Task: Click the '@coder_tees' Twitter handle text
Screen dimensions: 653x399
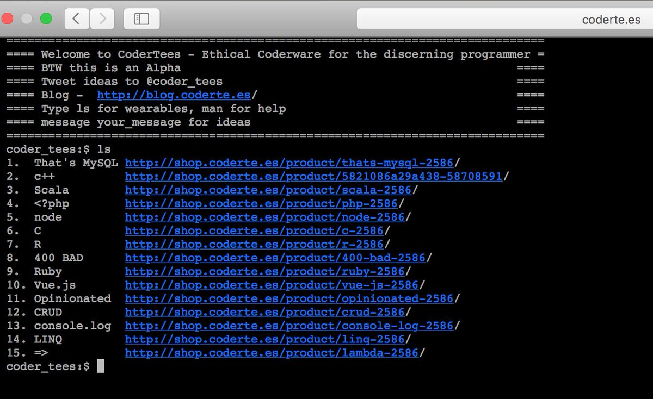Action: coord(184,82)
